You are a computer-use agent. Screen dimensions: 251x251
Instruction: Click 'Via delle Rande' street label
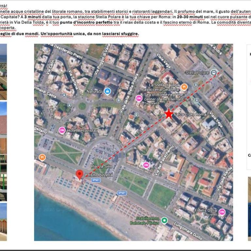click(225, 179)
